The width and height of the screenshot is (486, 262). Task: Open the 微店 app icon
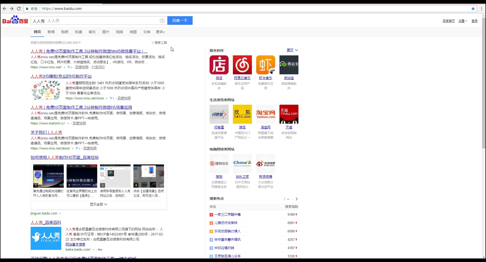[219, 65]
